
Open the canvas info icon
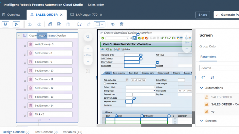tap(88, 71)
